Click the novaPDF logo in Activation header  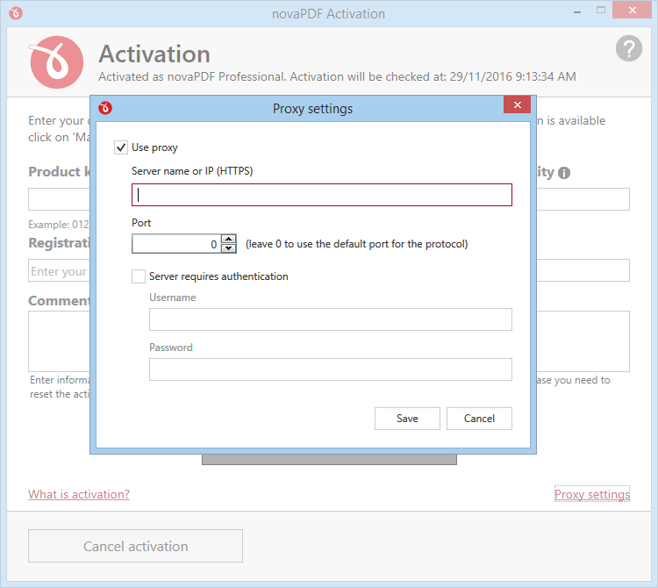[x=56, y=62]
